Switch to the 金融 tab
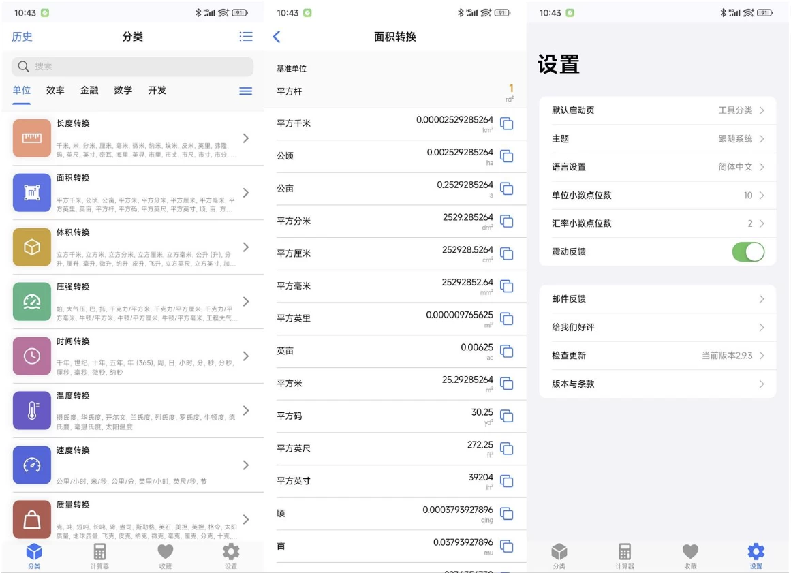This screenshot has width=791, height=573. coord(89,91)
